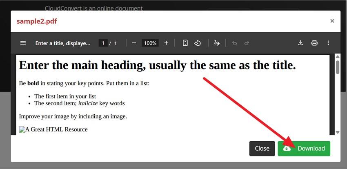The height and width of the screenshot is (169, 347).
Task: Open the three-dot more actions menu
Action: tap(328, 43)
